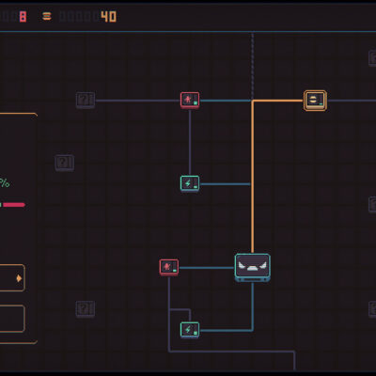Image resolution: width=376 pixels, height=376 pixels.
Task: Select the locked question-mark node beside the percent readout
Action: point(65,163)
